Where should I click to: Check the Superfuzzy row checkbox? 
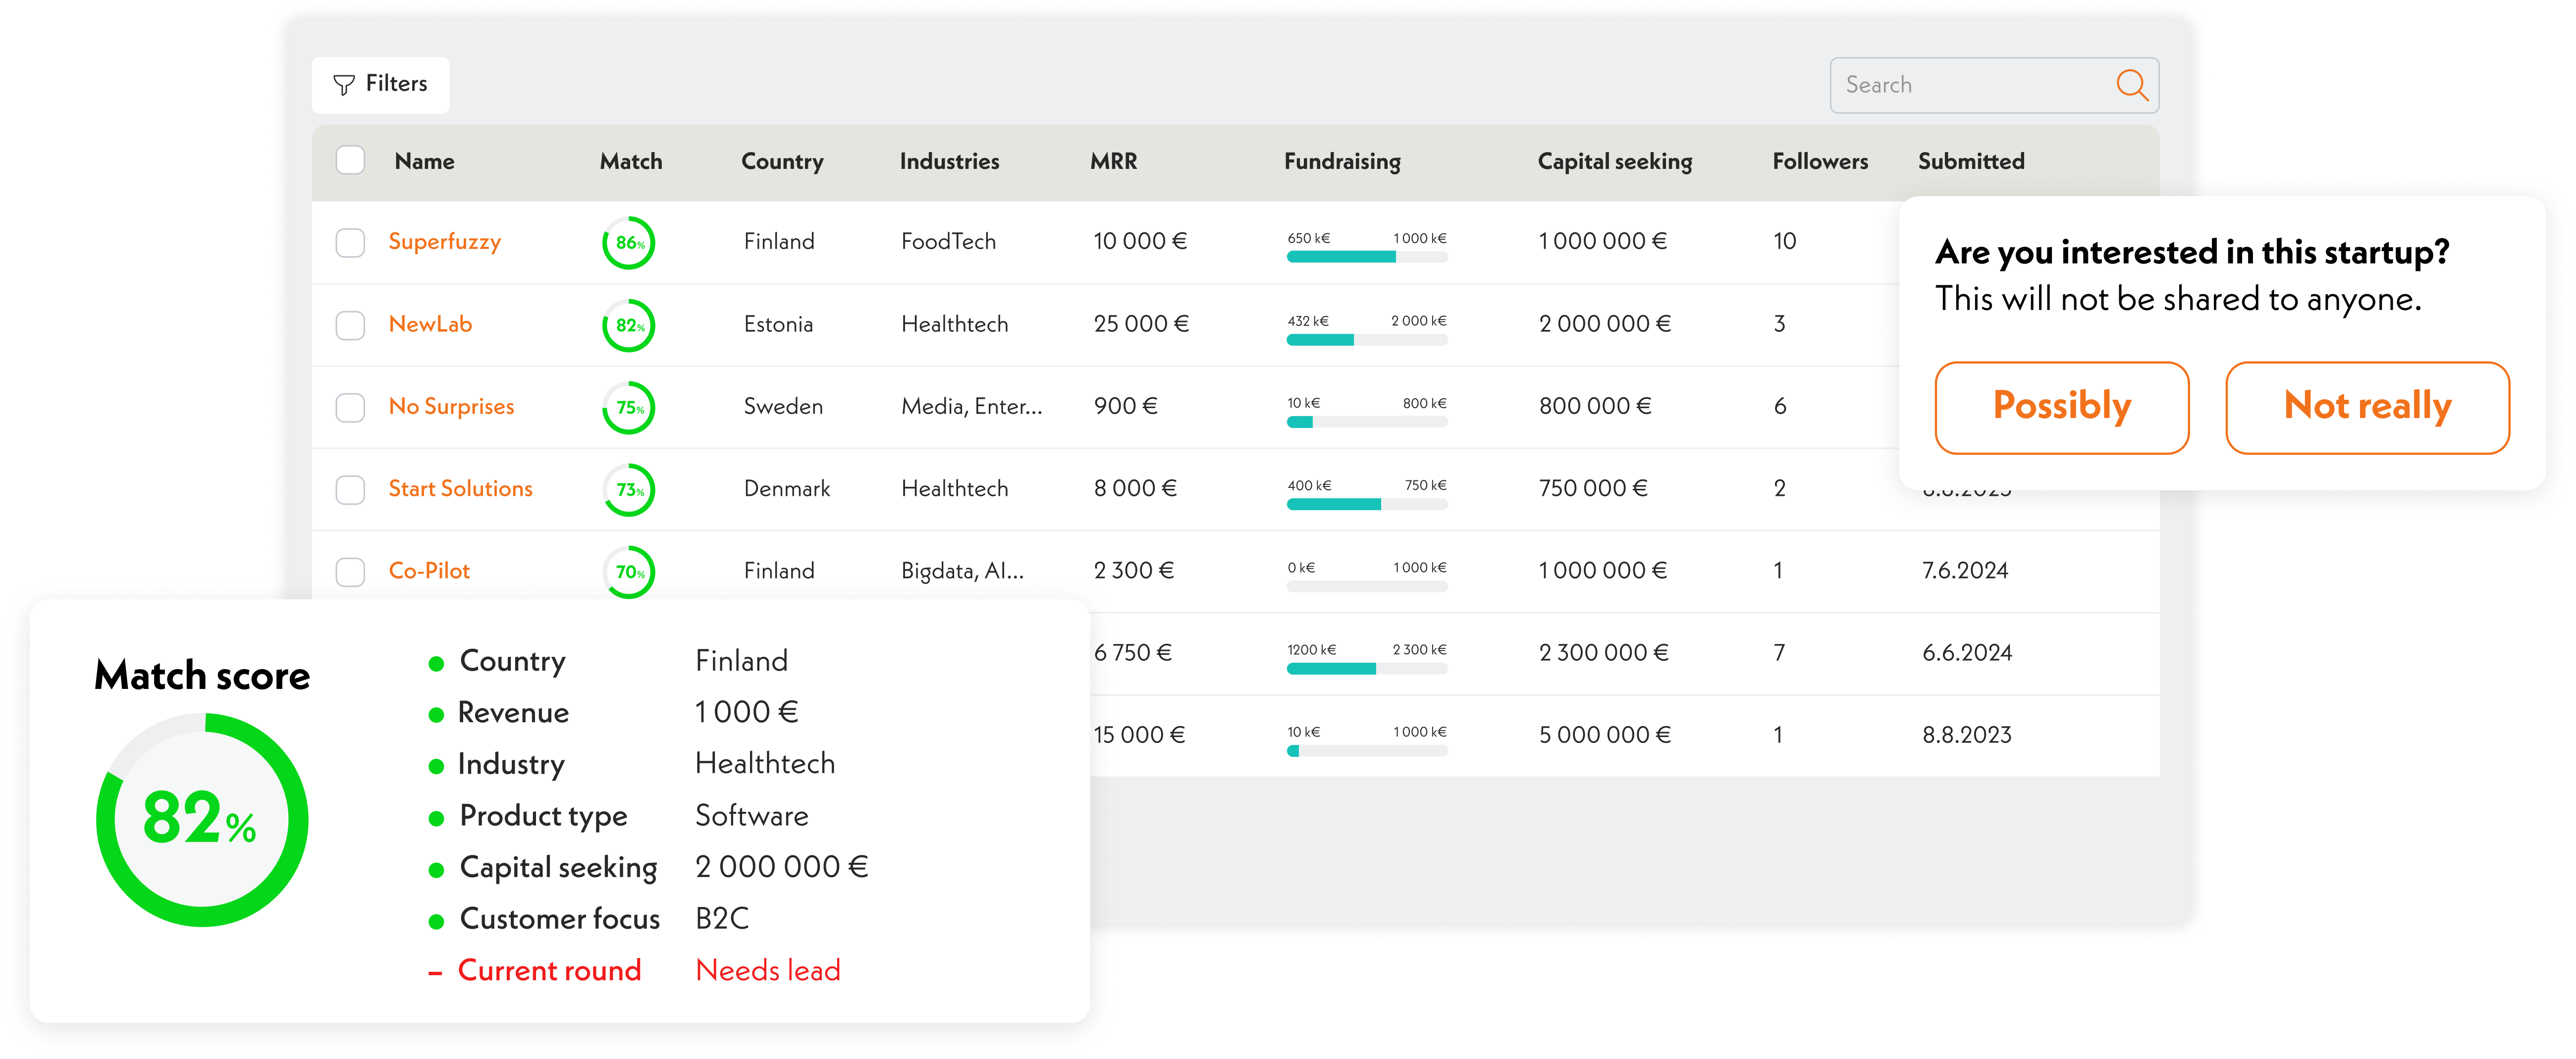point(350,242)
